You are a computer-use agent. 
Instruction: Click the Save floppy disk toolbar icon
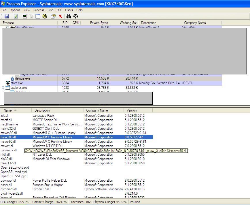(x=7, y=16)
